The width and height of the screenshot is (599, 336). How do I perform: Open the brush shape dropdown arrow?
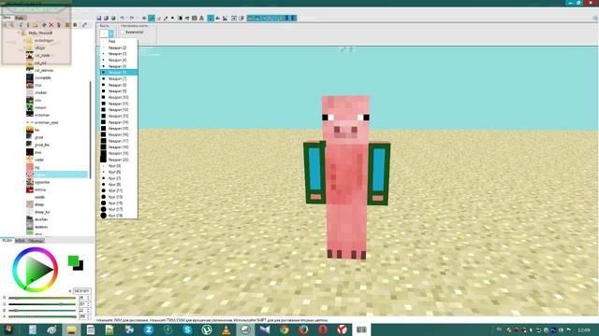[x=111, y=34]
